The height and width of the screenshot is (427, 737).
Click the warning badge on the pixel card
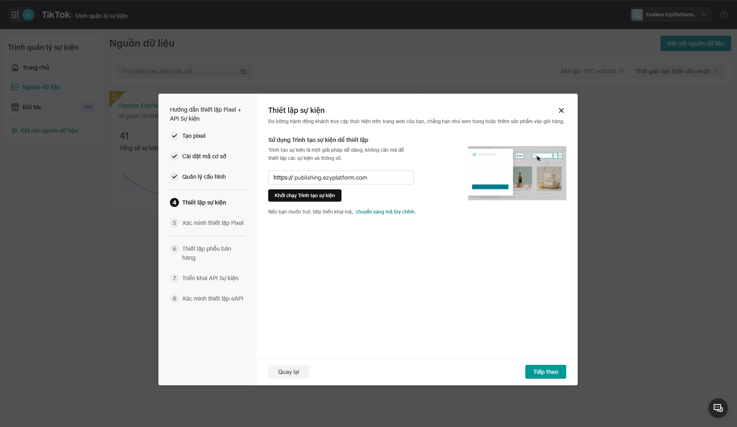114,97
